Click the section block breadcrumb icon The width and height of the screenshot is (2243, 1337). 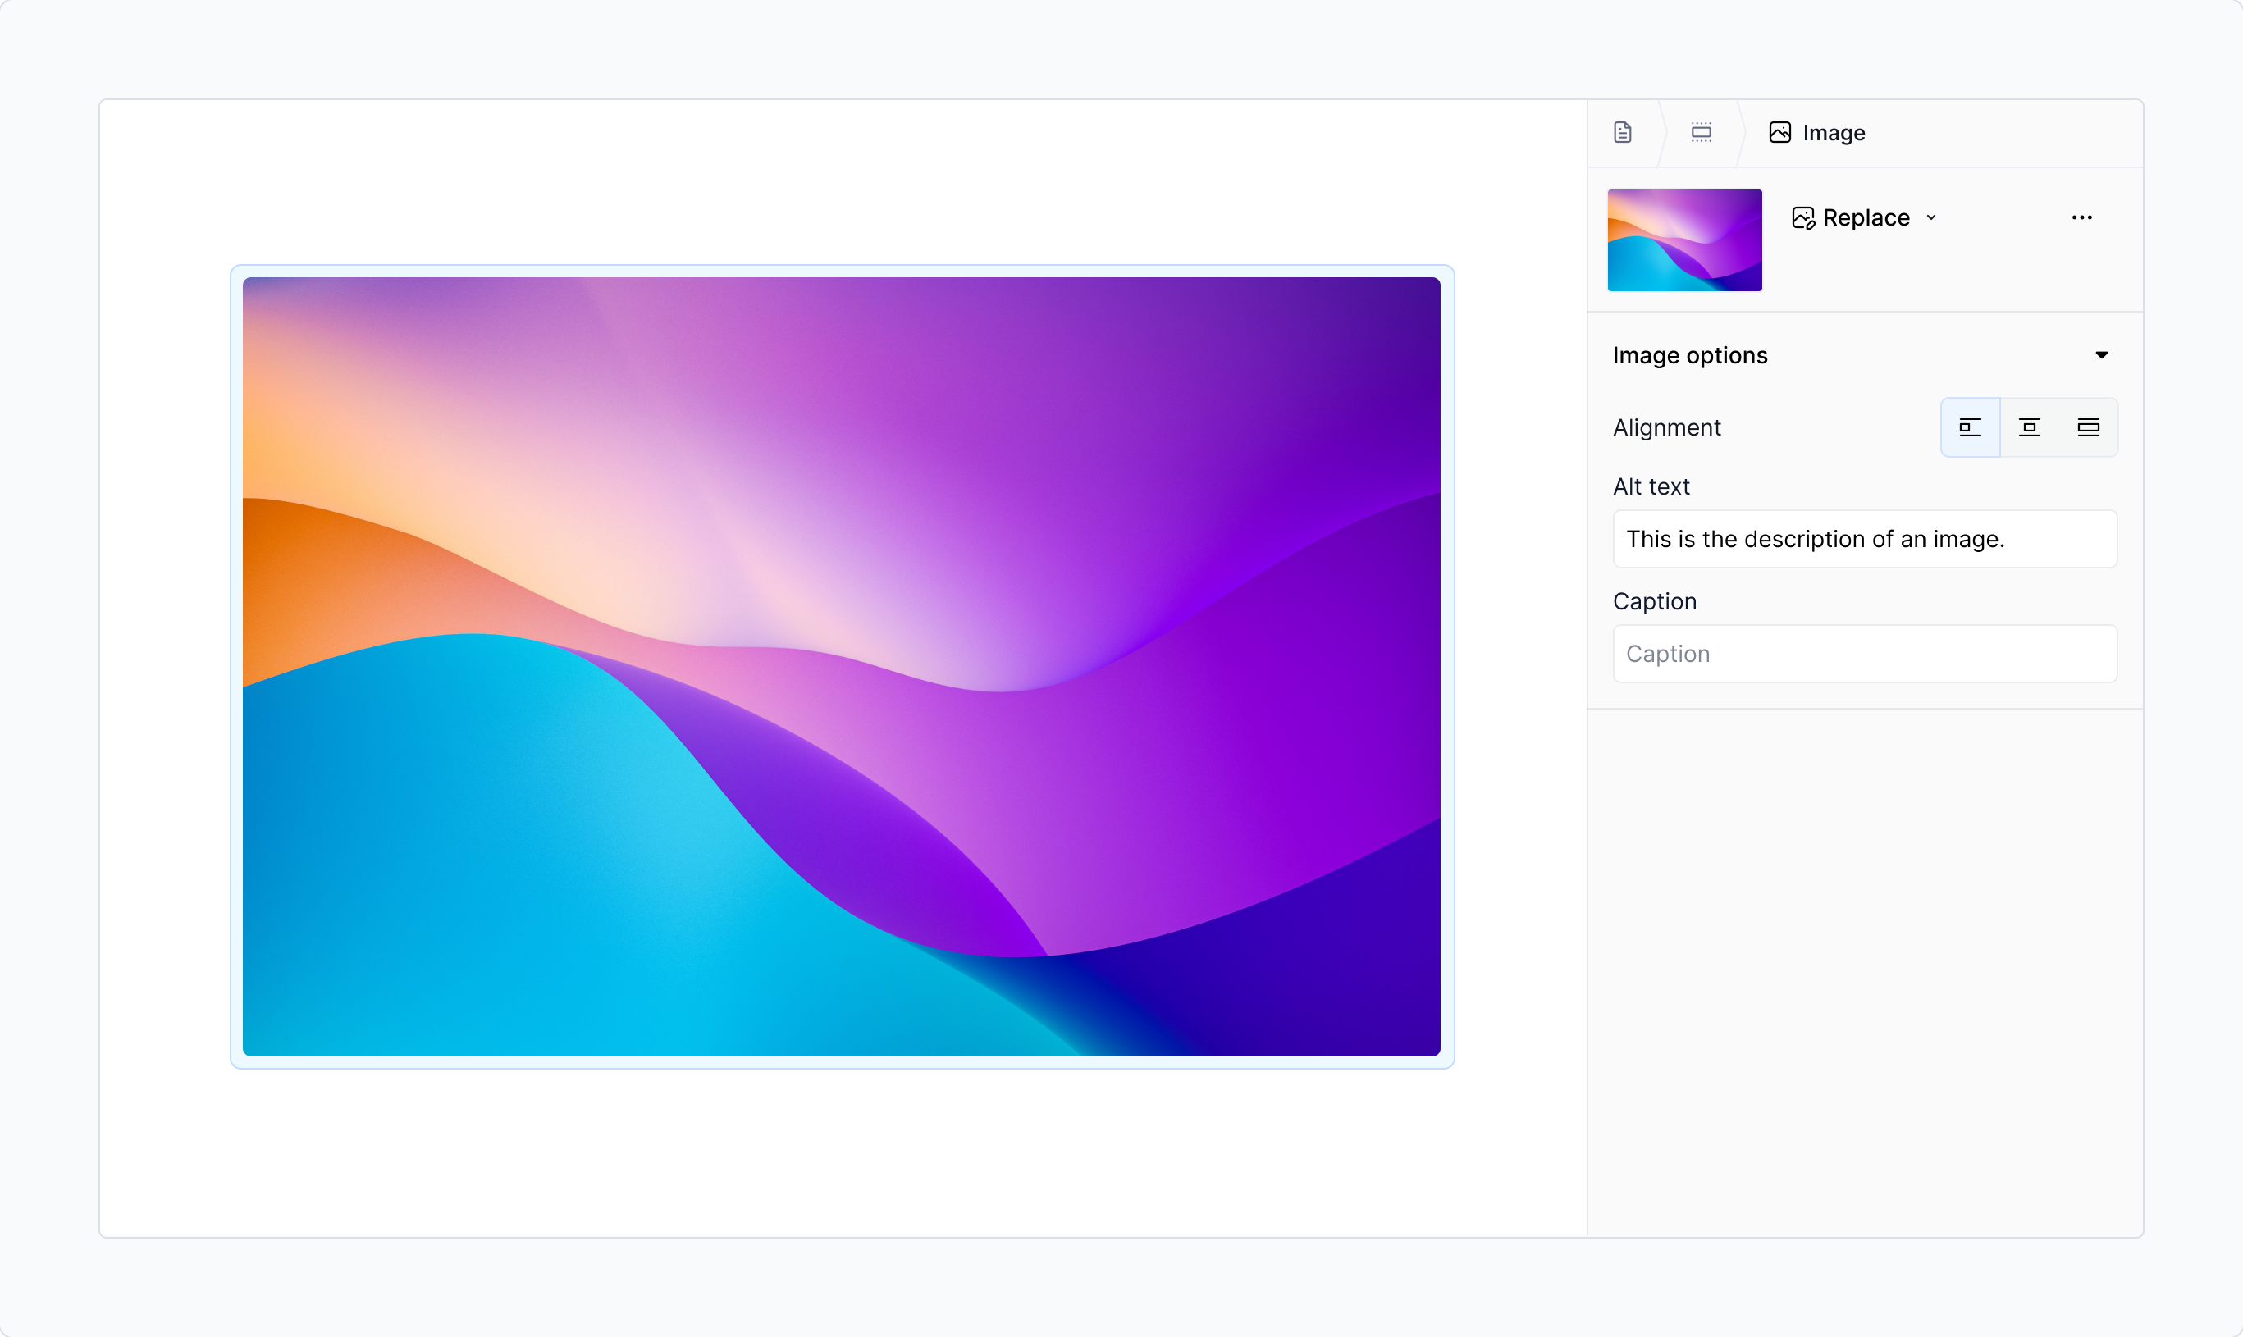coord(1701,132)
